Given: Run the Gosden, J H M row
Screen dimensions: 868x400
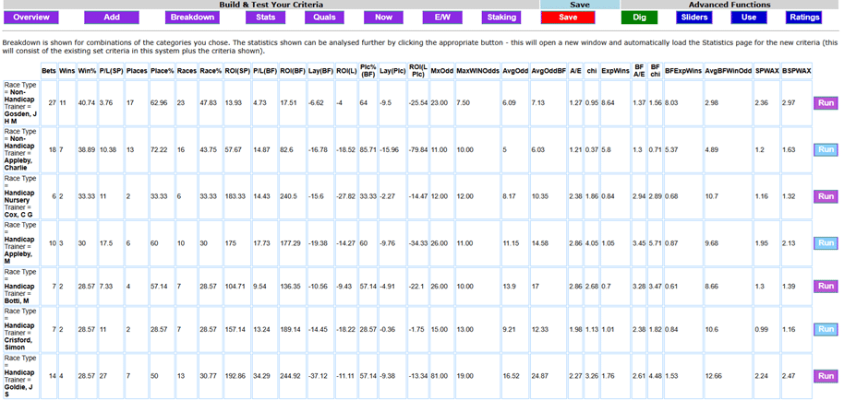Looking at the screenshot, I should (x=826, y=103).
